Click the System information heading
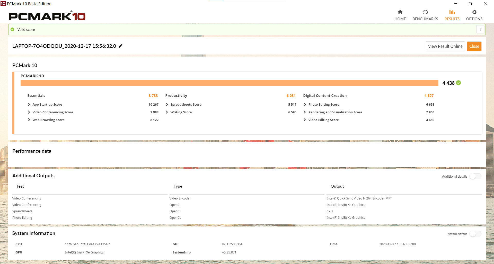This screenshot has width=494, height=264. coord(34,233)
